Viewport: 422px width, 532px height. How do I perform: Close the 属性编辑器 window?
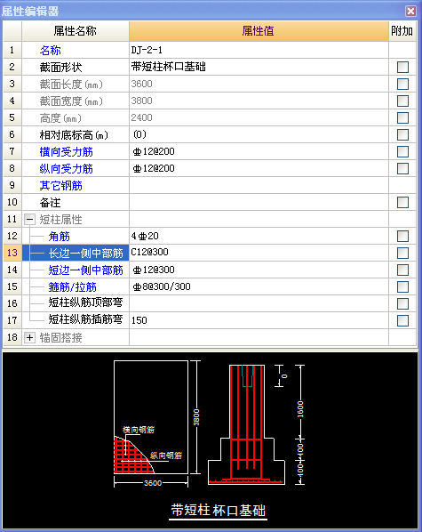point(410,12)
